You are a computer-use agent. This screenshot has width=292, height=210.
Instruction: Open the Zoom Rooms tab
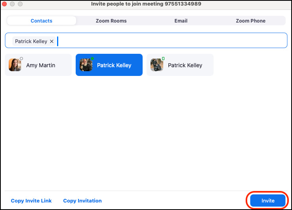[x=111, y=21]
